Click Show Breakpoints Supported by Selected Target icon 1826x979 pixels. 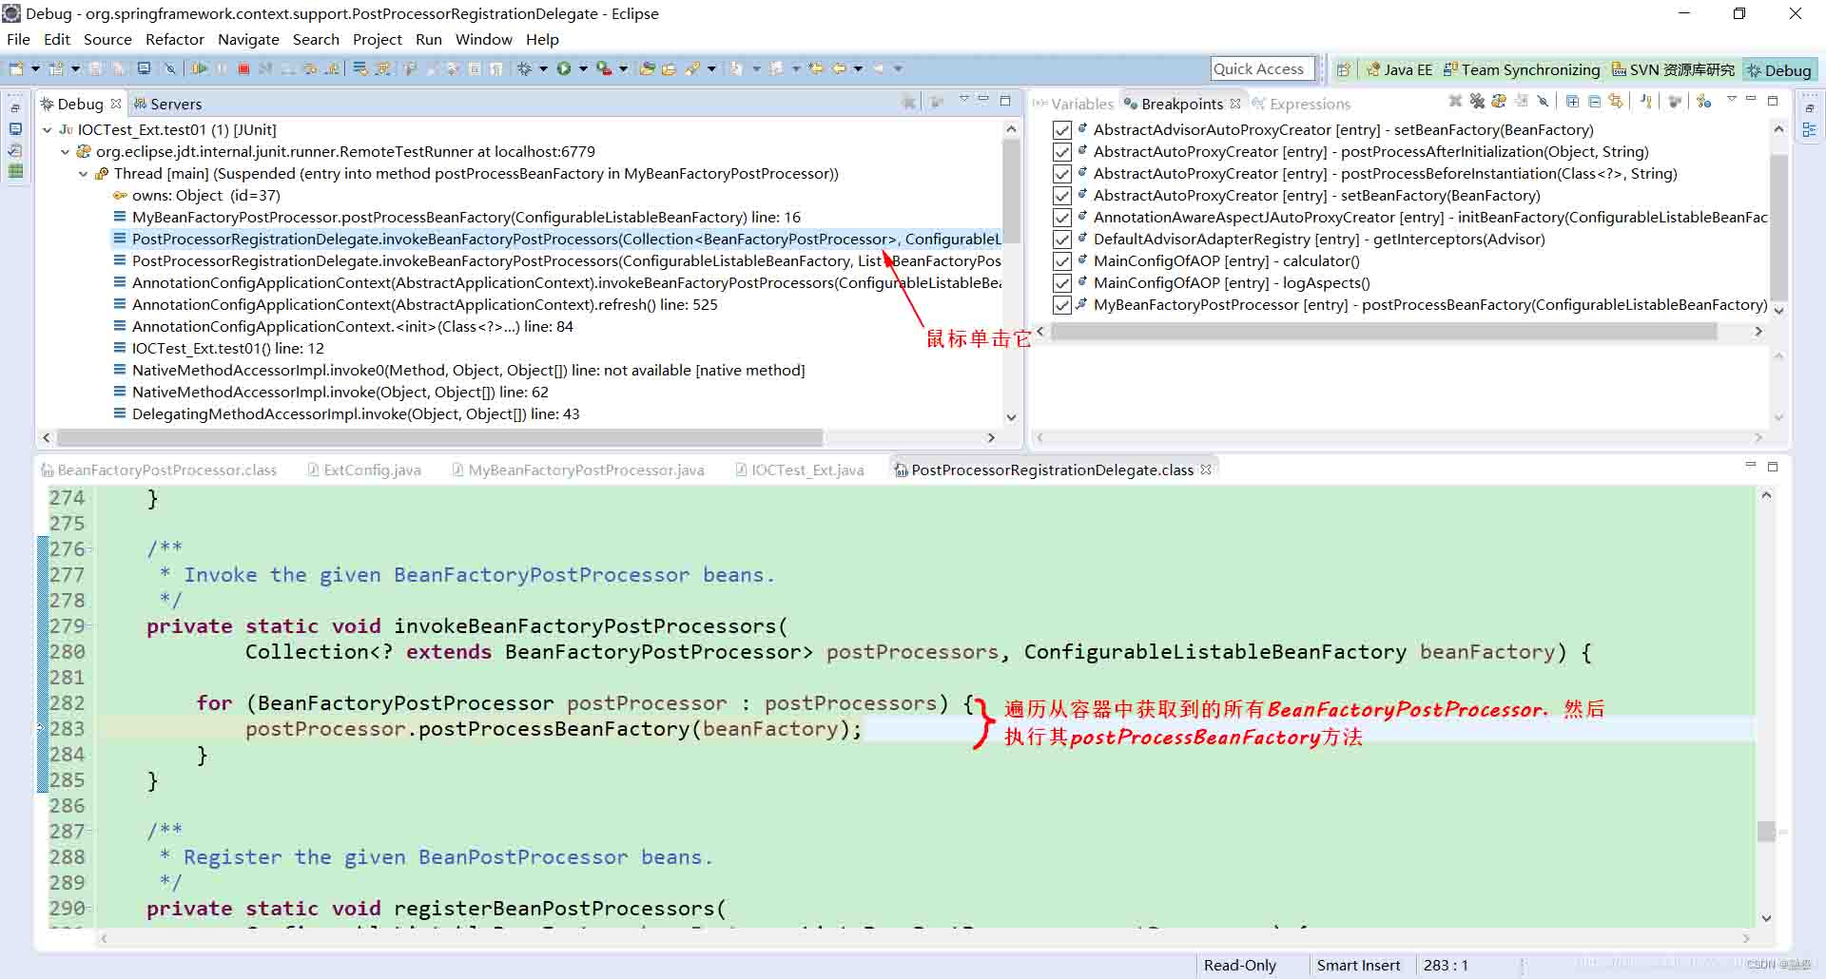pyautogui.click(x=1499, y=101)
